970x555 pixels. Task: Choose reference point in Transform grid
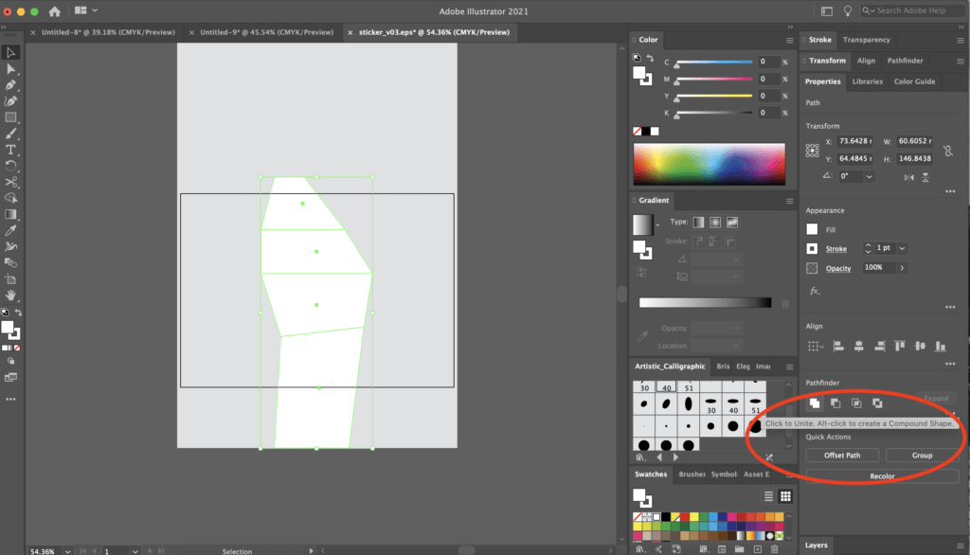(812, 151)
